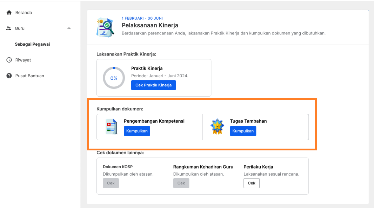Open the Riwayat menu item
The width and height of the screenshot is (374, 208).
point(23,60)
